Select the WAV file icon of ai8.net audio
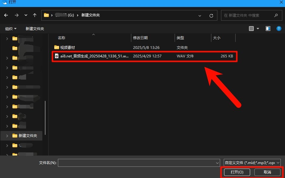Viewport: 285px width, 178px height. 57,56
